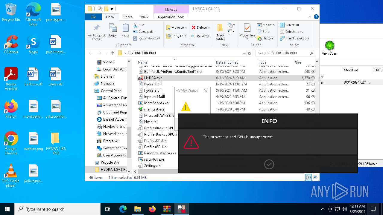Viewport: 383px width, 215px height.
Task: Open the File tab
Action: (93, 17)
